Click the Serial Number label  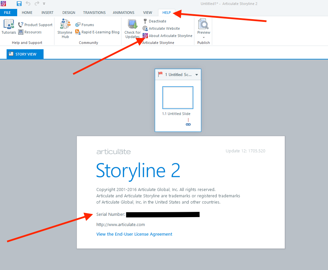tap(111, 214)
